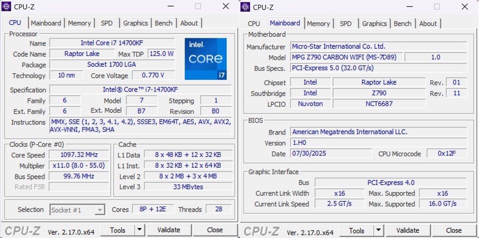Click Validate button in right window

(x=408, y=231)
